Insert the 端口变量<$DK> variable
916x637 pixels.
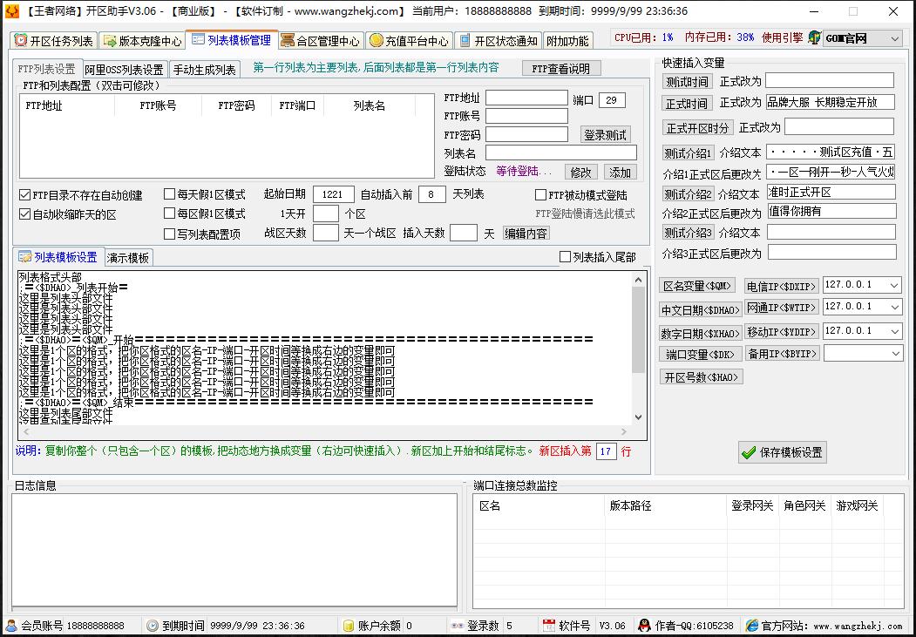coord(701,354)
